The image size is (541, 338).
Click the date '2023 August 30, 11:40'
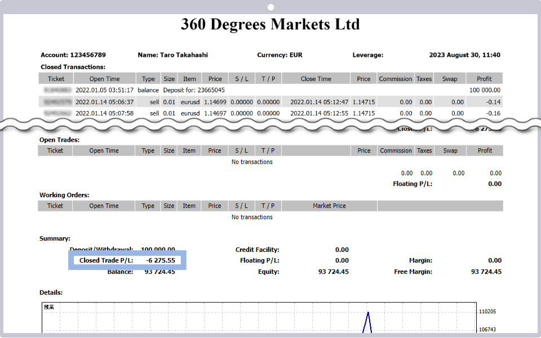click(465, 55)
